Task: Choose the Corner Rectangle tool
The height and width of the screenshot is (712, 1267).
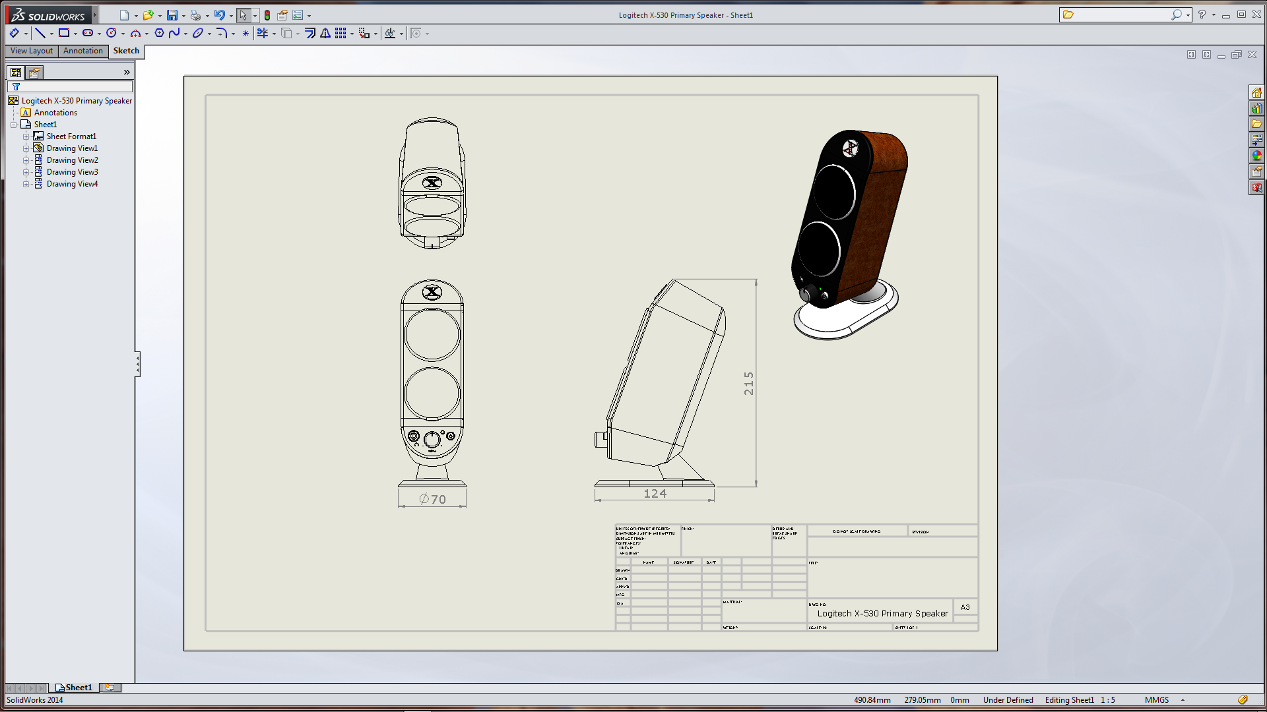Action: tap(64, 33)
